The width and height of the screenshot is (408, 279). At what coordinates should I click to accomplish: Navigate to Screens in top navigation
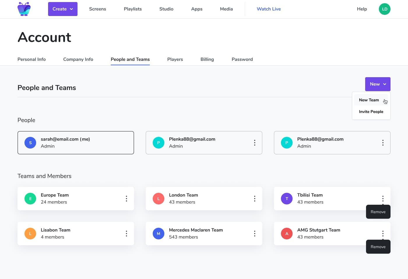point(98,9)
